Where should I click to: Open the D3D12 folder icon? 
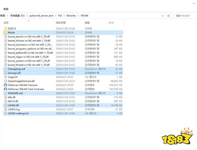point(5,28)
